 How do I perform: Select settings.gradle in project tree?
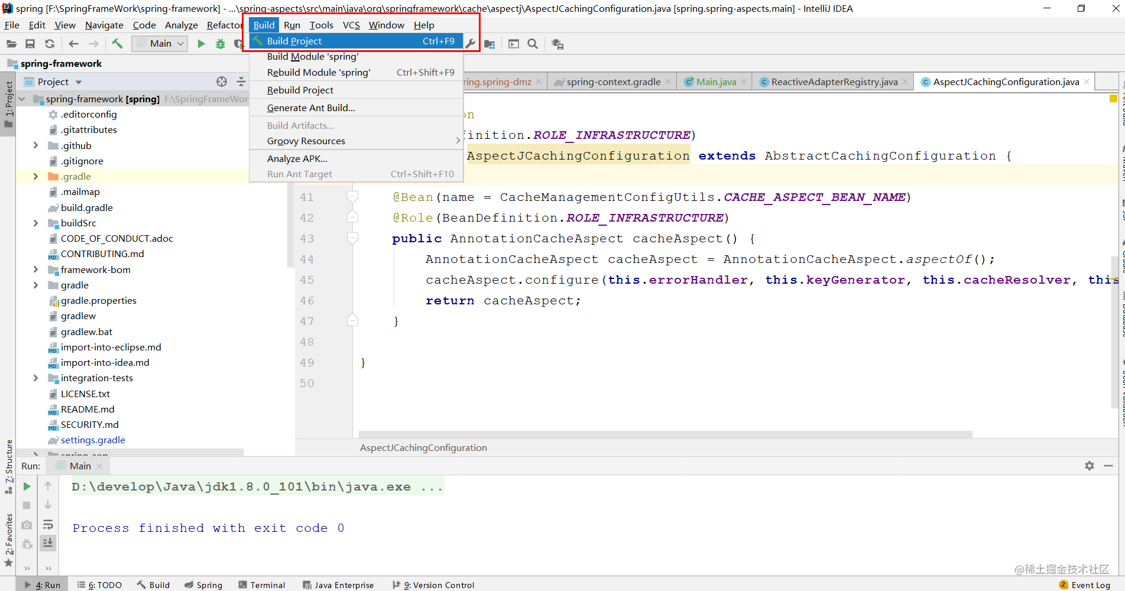(93, 440)
